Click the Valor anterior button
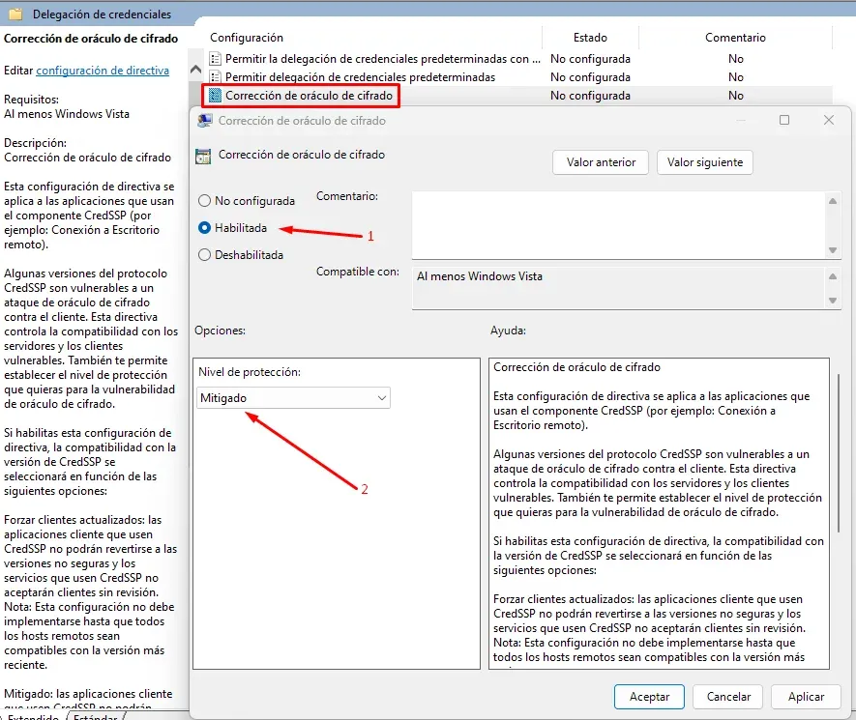 (601, 162)
